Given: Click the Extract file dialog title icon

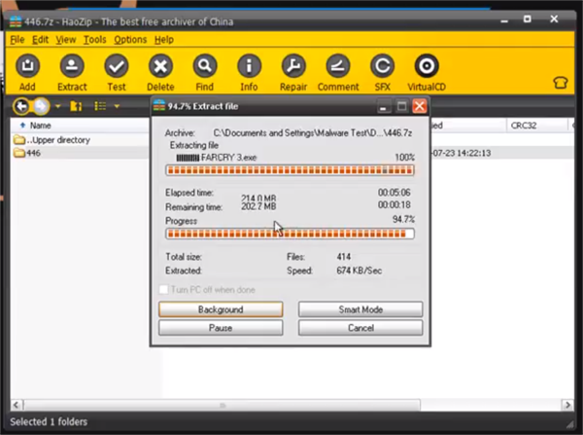Looking at the screenshot, I should point(159,106).
